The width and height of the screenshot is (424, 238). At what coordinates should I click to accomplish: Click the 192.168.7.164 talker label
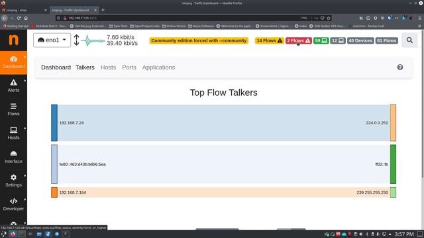(x=73, y=192)
